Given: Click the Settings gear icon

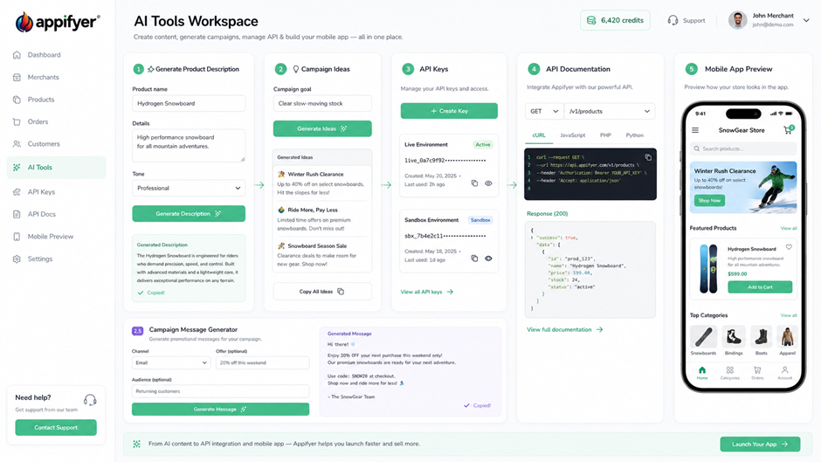Looking at the screenshot, I should pyautogui.click(x=17, y=259).
